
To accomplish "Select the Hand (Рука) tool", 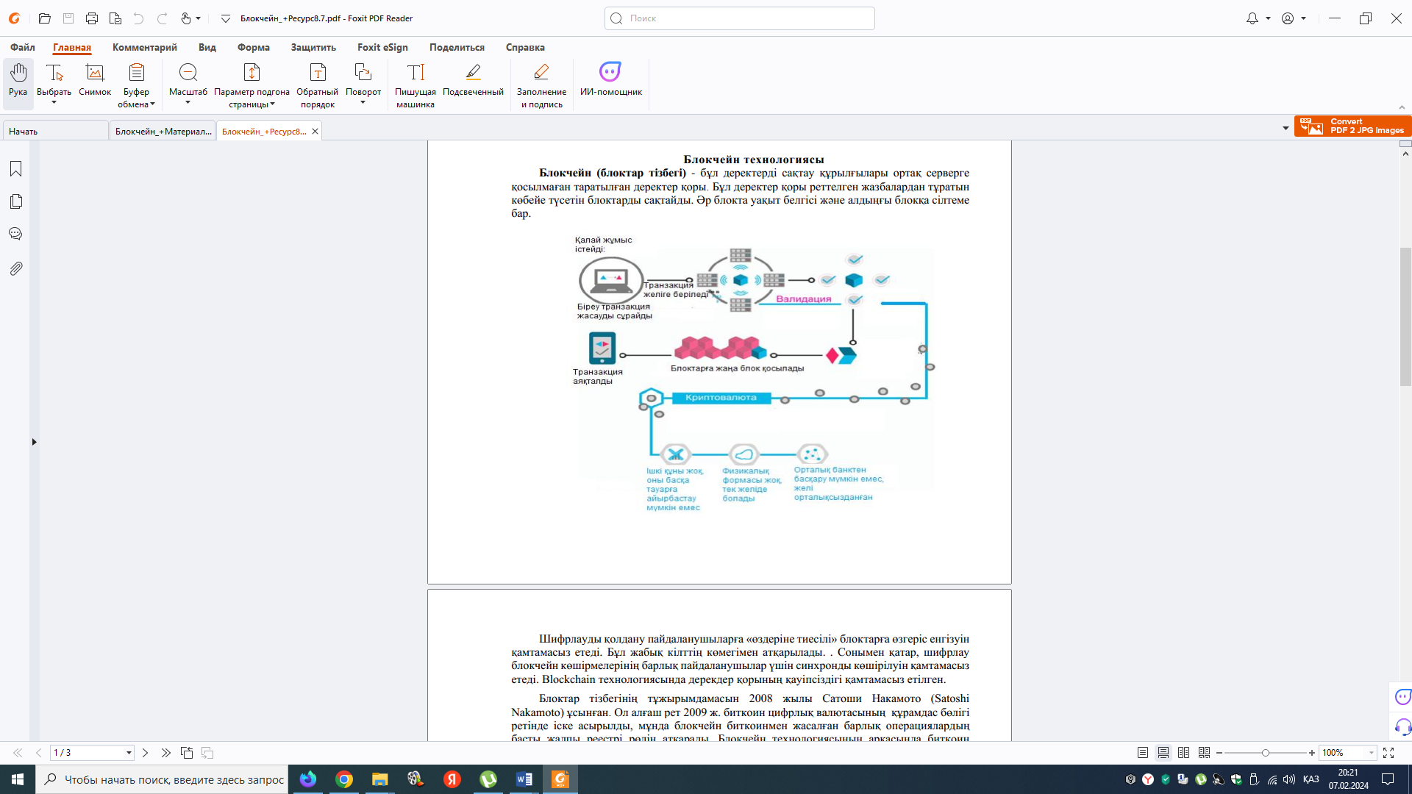I will coord(18,79).
